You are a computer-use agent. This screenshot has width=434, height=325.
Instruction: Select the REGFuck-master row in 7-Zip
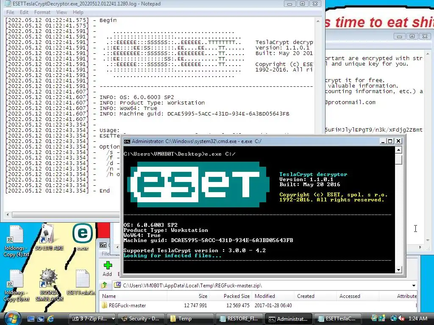[x=259, y=306]
